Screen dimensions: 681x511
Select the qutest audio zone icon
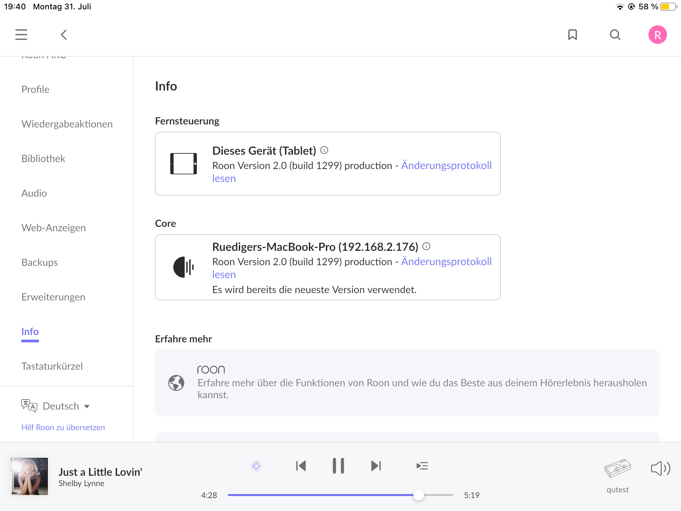pos(617,468)
